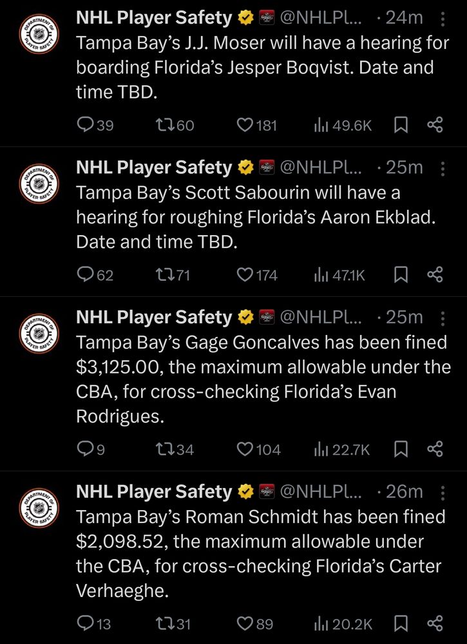The width and height of the screenshot is (467, 644).
Task: Share the Roman Schmidt fine tweet
Action: tap(435, 623)
